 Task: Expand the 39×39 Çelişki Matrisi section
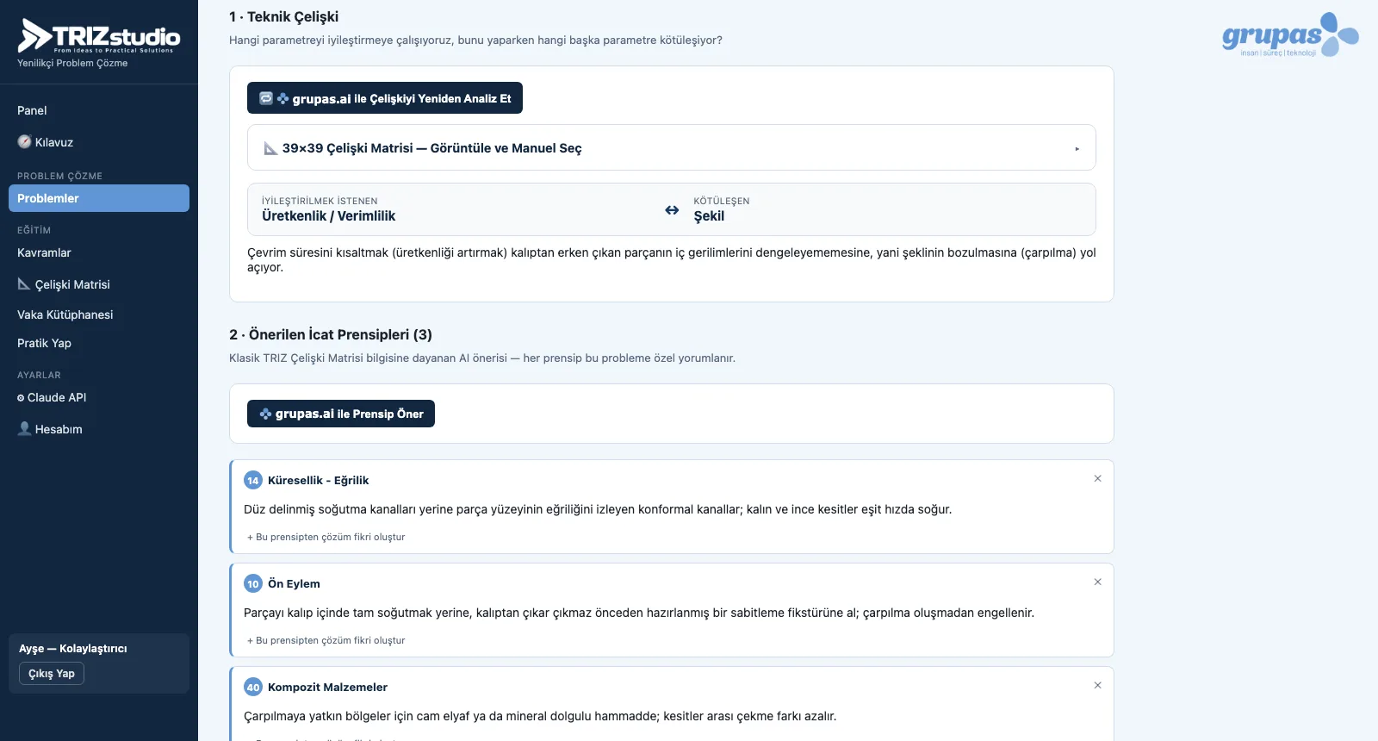pos(672,148)
